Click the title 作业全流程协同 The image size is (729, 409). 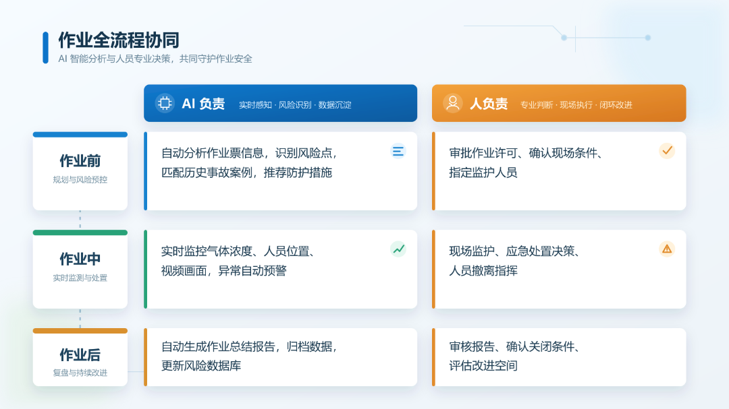[119, 40]
